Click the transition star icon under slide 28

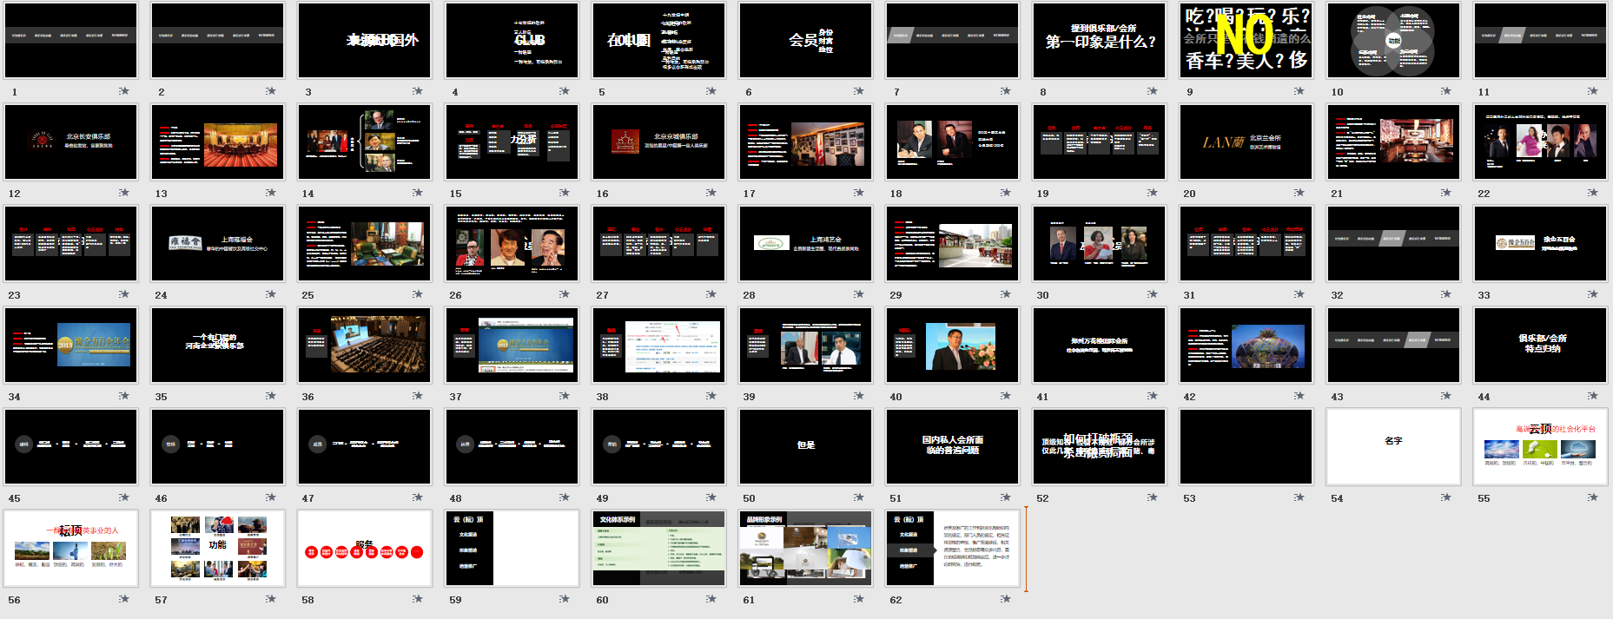[858, 294]
